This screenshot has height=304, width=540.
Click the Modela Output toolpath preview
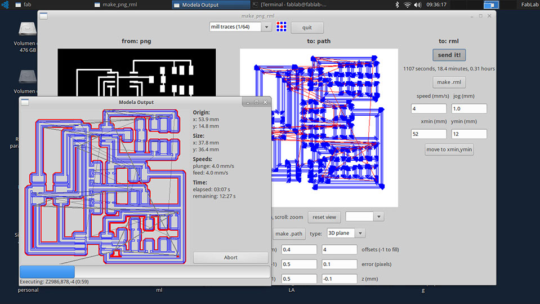(x=105, y=186)
